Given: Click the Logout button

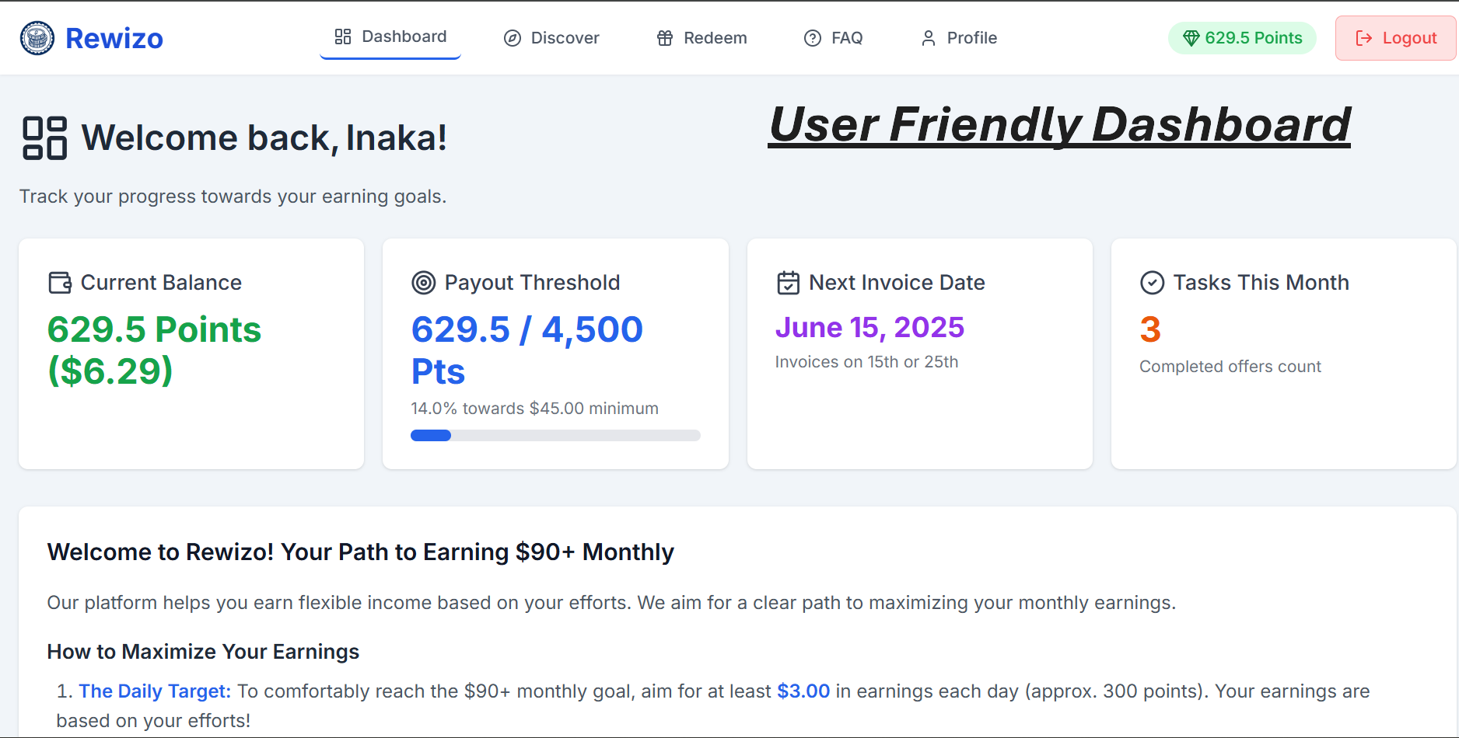Looking at the screenshot, I should coord(1395,38).
